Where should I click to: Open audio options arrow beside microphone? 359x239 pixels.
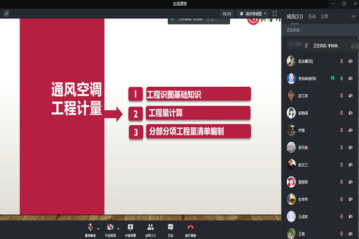point(98,228)
